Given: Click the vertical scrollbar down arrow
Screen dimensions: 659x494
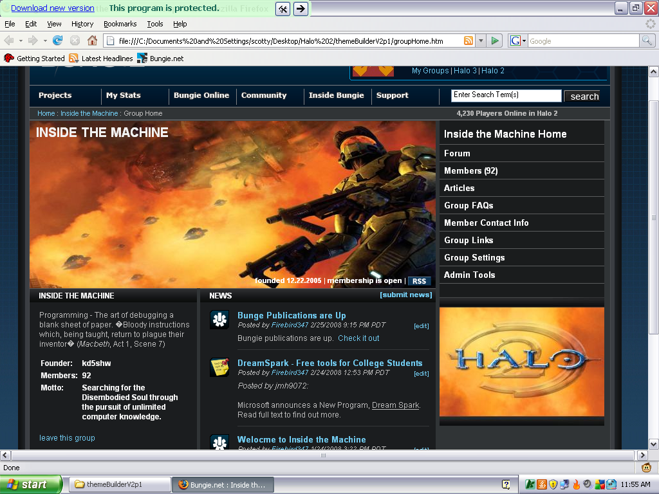Looking at the screenshot, I should (x=653, y=444).
